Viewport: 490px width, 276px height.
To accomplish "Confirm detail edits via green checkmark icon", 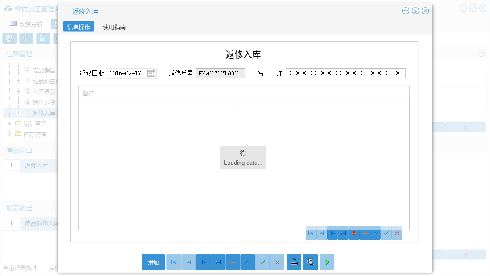I will point(386,233).
